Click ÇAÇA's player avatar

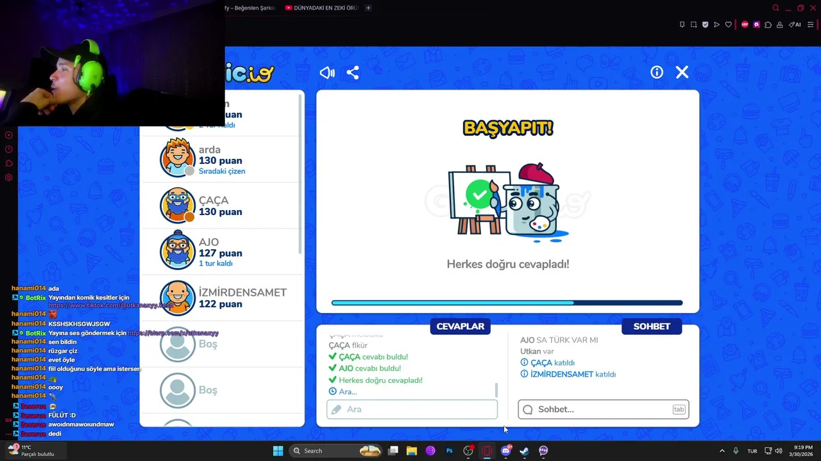[178, 205]
